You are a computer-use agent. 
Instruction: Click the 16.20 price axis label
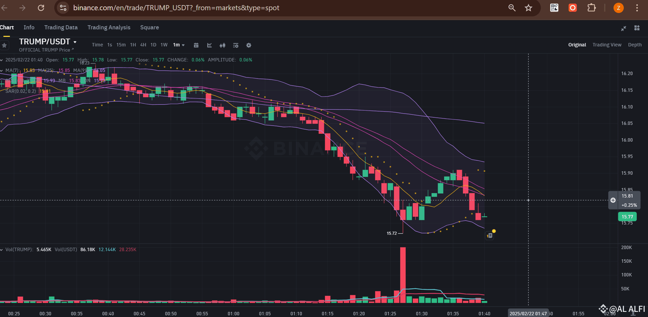627,73
